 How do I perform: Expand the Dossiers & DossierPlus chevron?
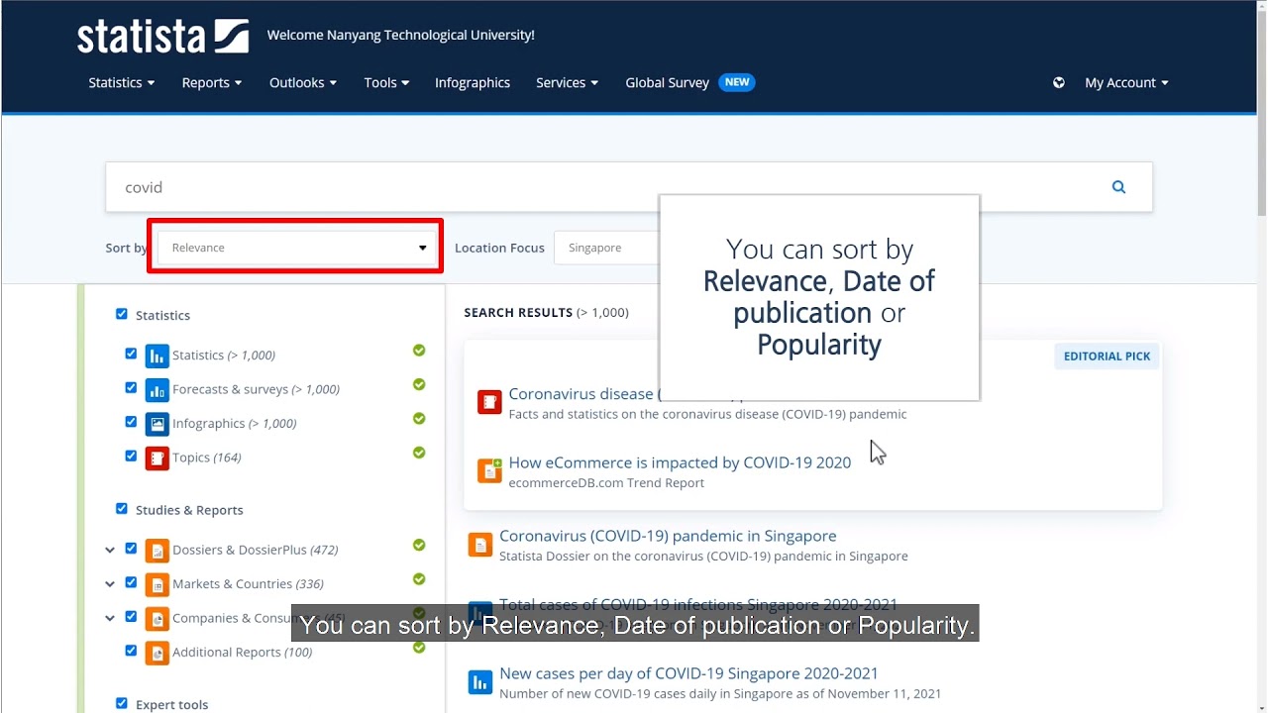tap(110, 550)
